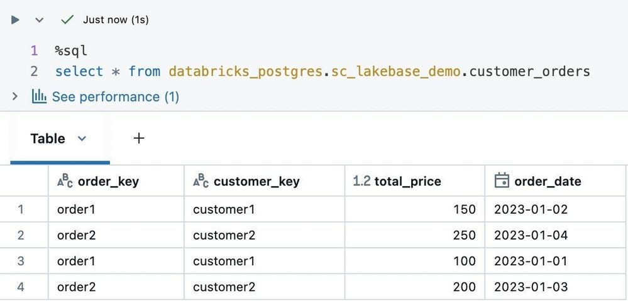Click the Just now (1s) status text
This screenshot has width=628, height=301.
pos(116,20)
